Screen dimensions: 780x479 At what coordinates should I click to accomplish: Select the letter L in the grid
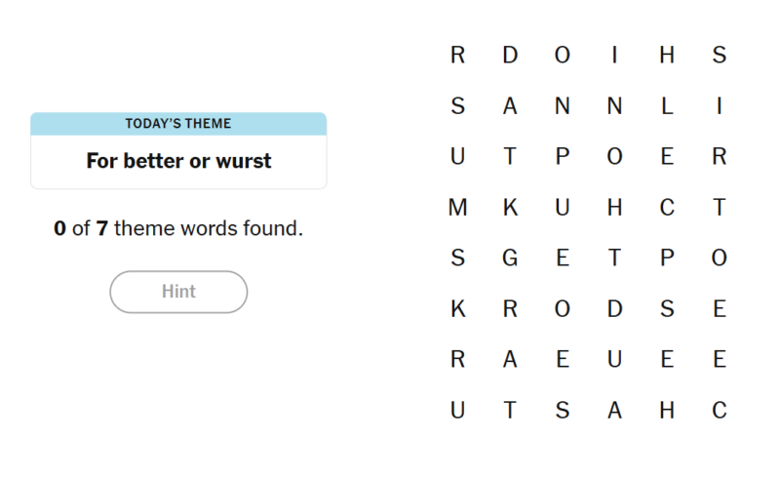click(x=667, y=106)
